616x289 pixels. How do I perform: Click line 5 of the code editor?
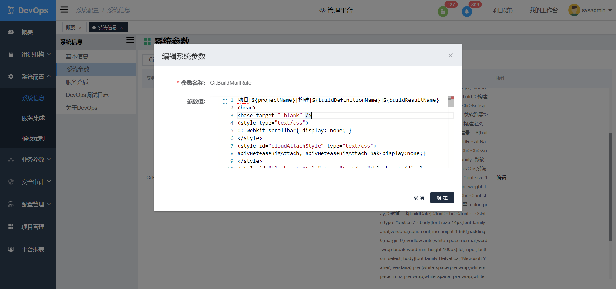point(294,131)
